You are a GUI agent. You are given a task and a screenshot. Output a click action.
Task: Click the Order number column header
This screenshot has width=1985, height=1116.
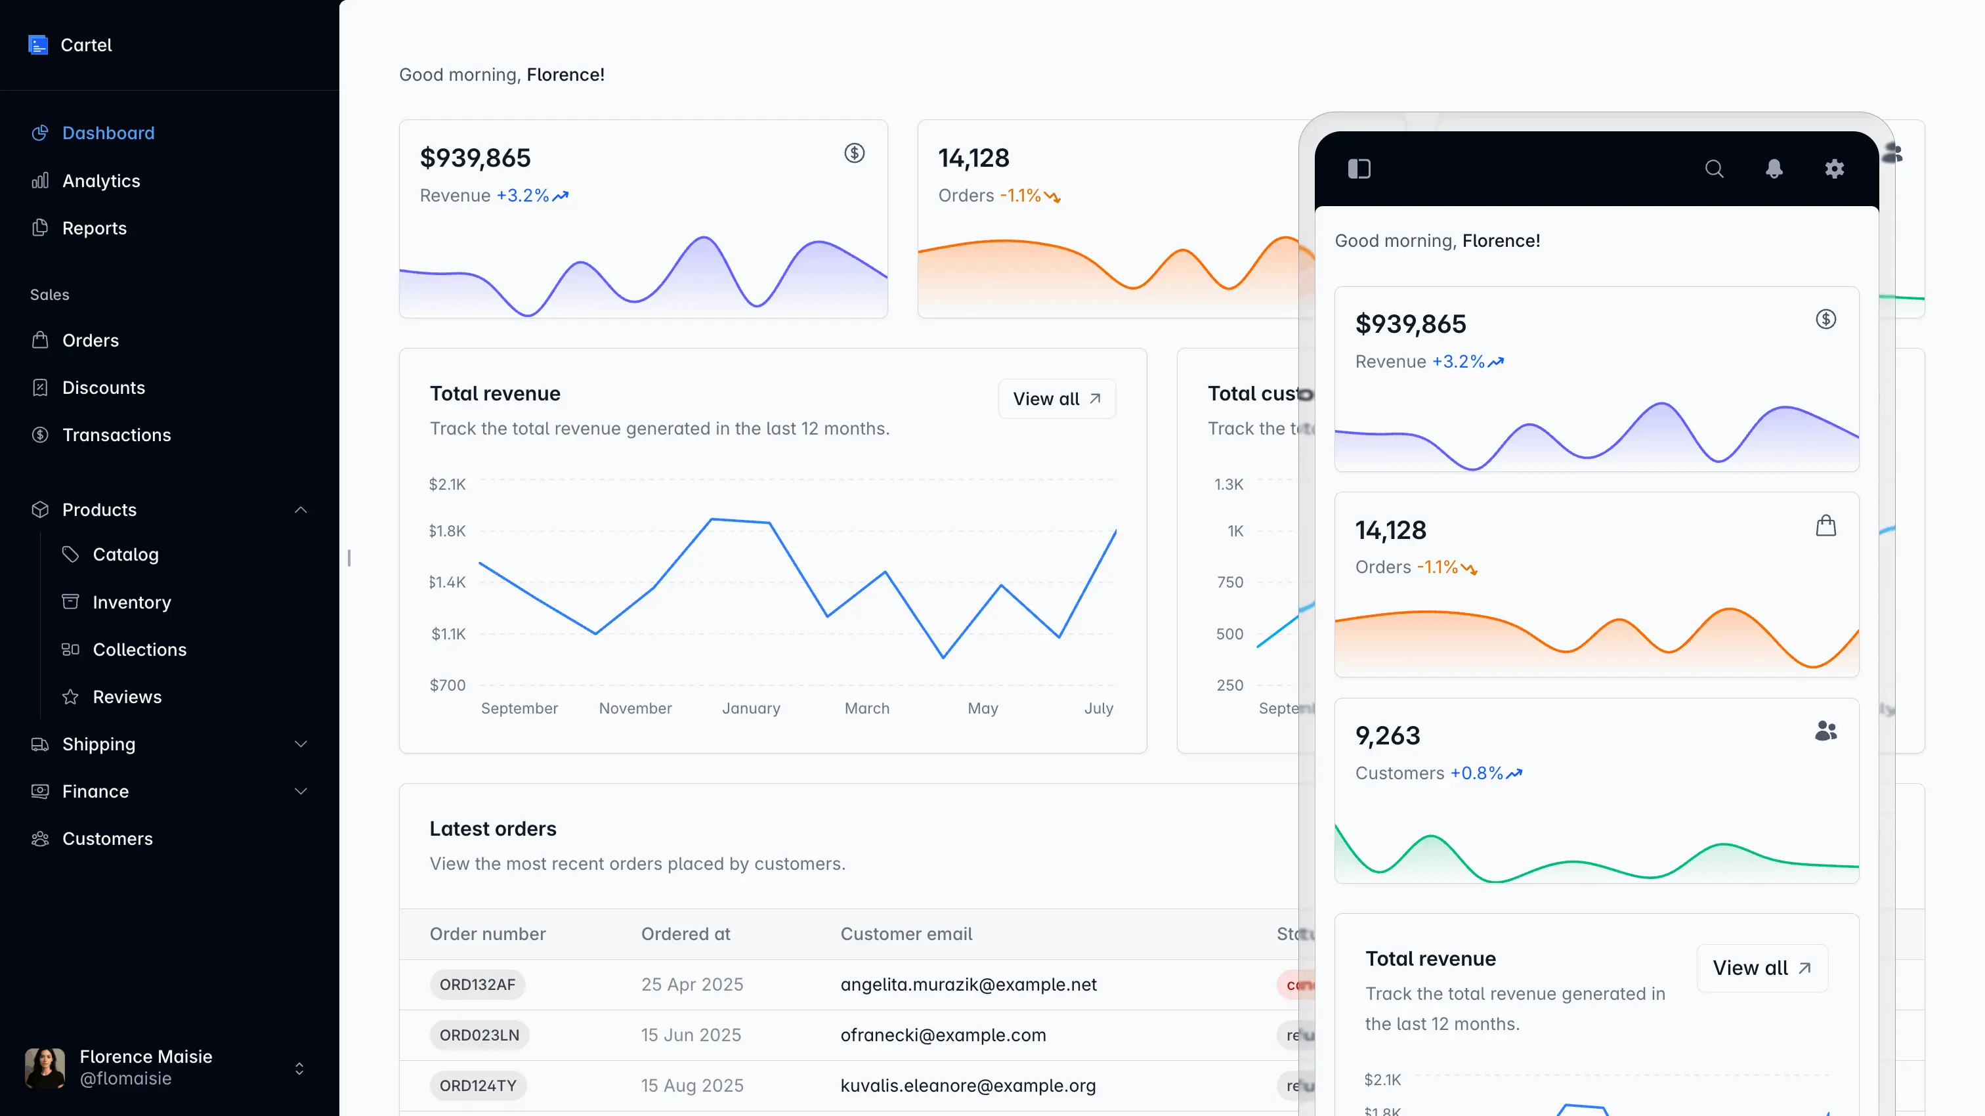488,934
